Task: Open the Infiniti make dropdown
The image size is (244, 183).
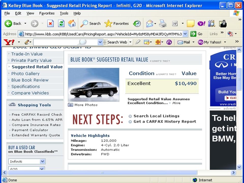Action: coord(42,161)
